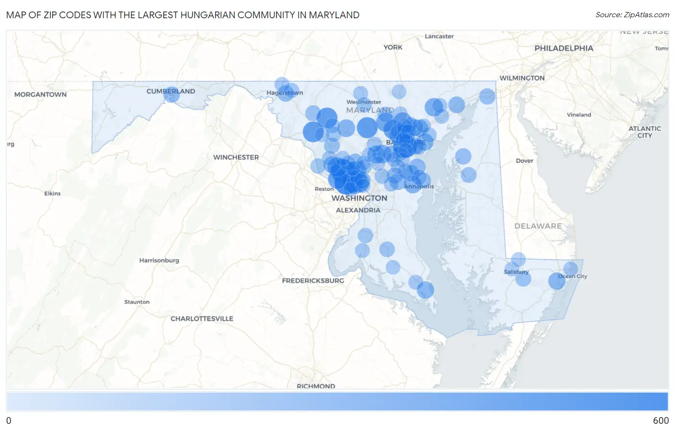
Task: Click the Staunton label
Action: 137,302
